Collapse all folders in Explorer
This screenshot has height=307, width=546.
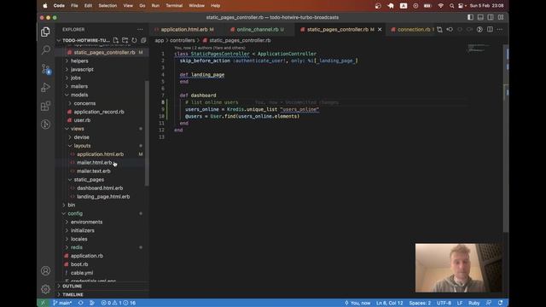(143, 40)
